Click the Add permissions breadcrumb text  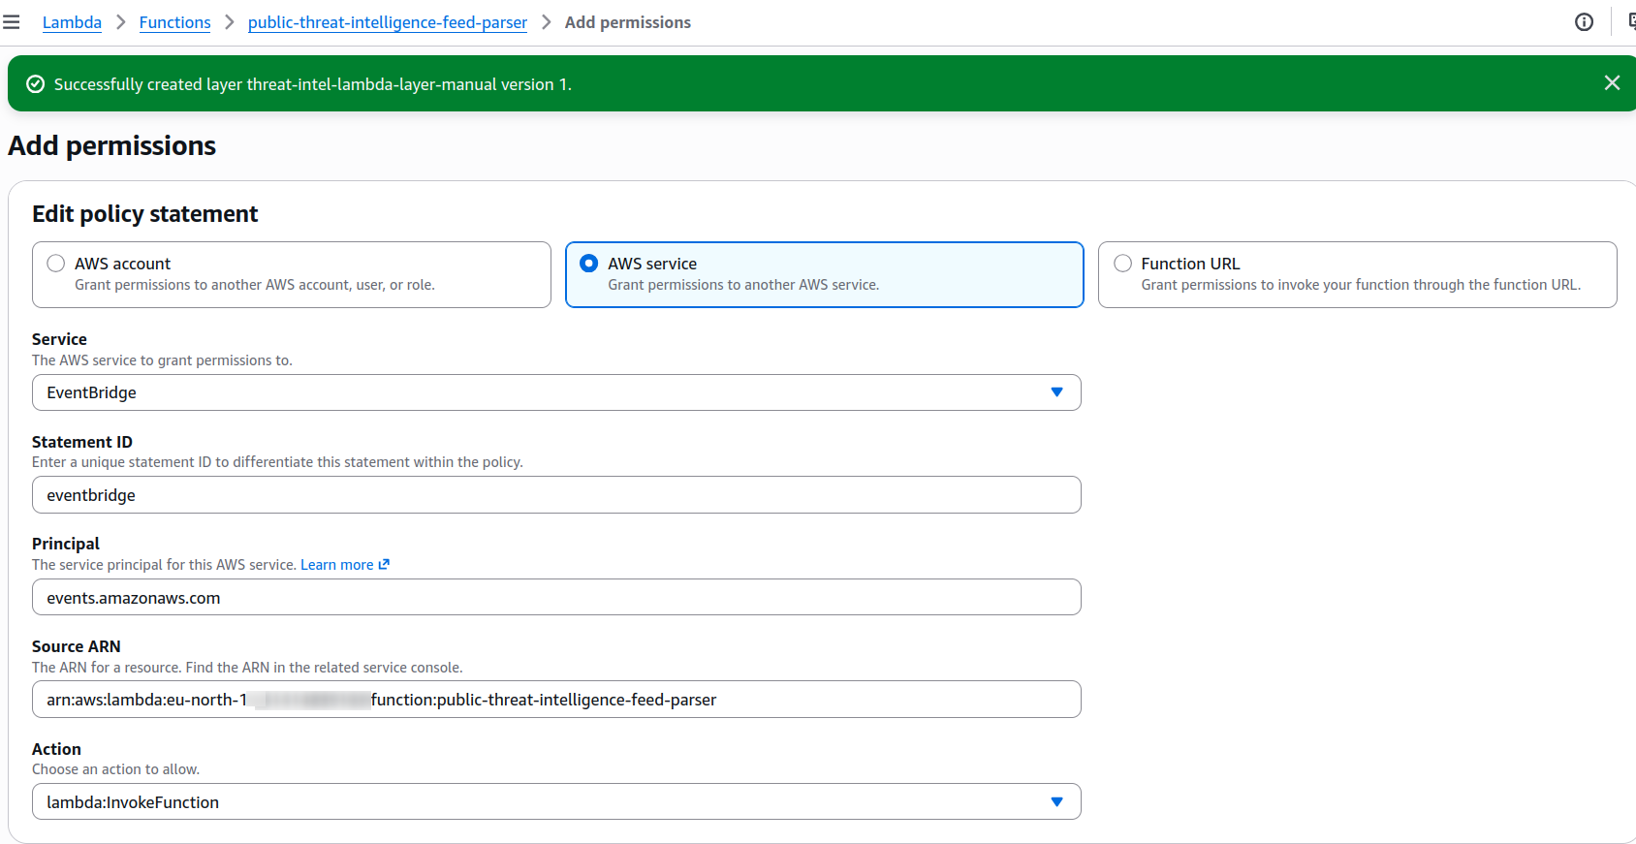[x=628, y=22]
